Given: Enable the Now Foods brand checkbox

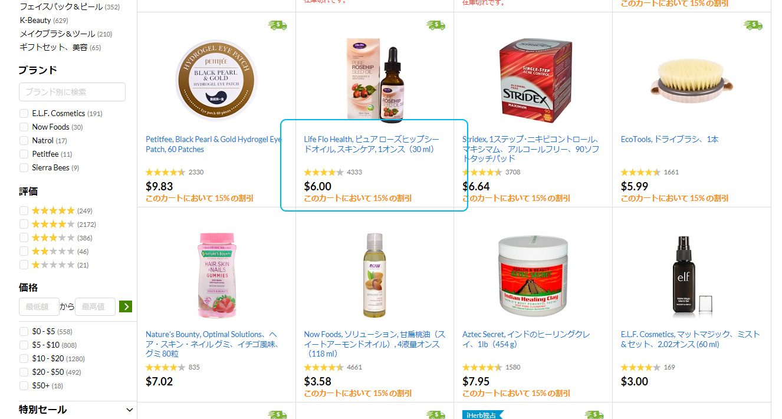Looking at the screenshot, I should pos(24,127).
